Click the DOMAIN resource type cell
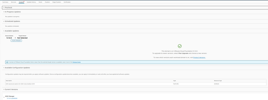The height and width of the screenshot is (100, 268). pos(217,84)
